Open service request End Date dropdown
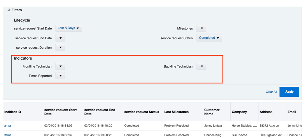The image size is (306, 138). click(x=60, y=38)
